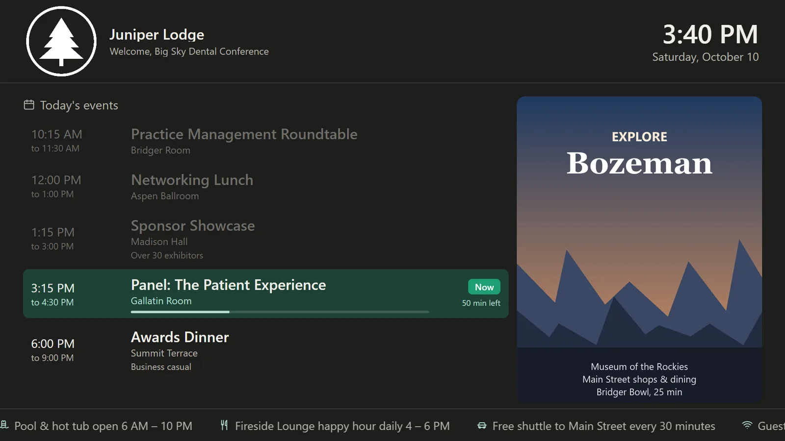Click the 6:00 PM start time

pos(53,343)
